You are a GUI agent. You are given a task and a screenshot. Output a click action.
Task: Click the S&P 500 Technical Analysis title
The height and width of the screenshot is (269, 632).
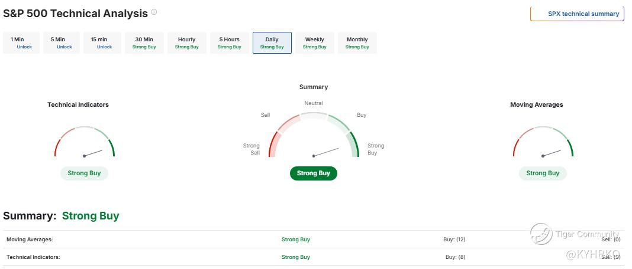point(75,13)
